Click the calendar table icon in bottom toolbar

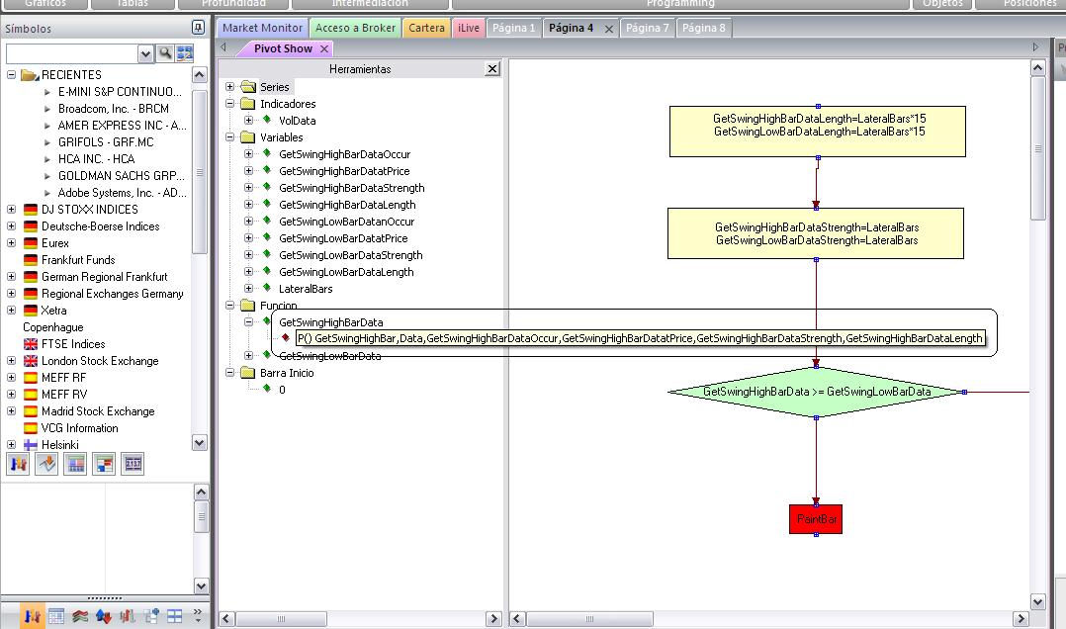click(56, 616)
